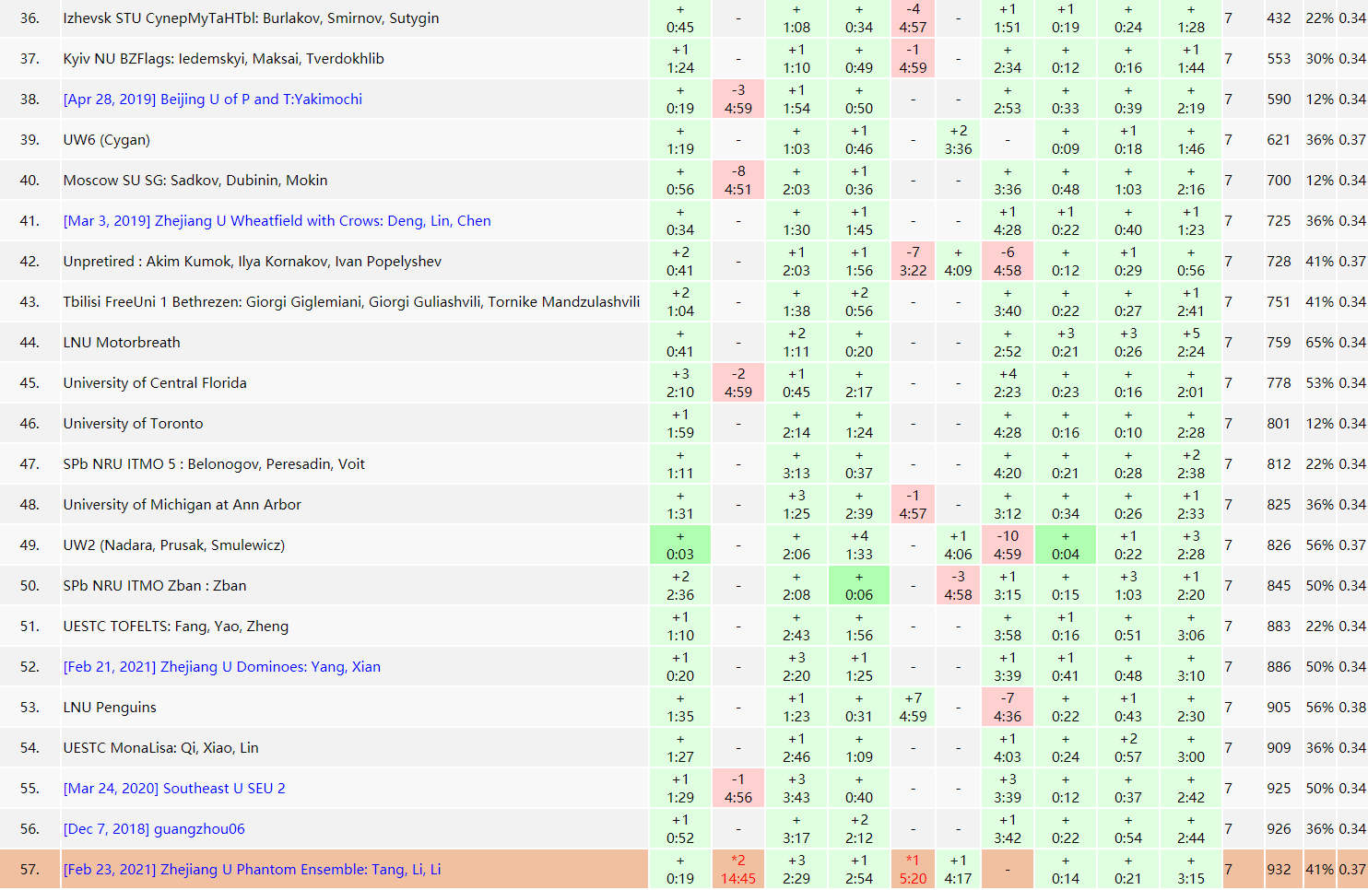The image size is (1368, 890).
Task: Select the bright green 0:06 cell for ITMO Zban
Action: 858,586
